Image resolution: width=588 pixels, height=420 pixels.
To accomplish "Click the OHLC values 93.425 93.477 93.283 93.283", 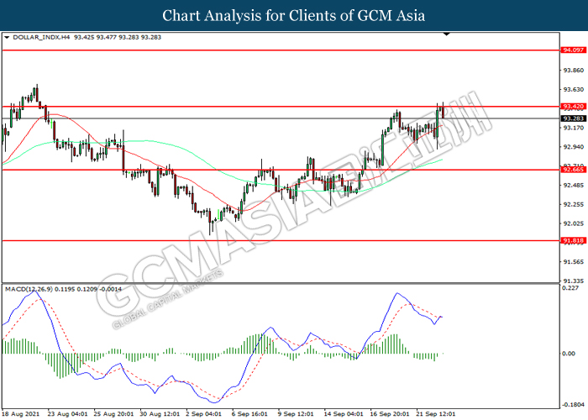I will [118, 37].
